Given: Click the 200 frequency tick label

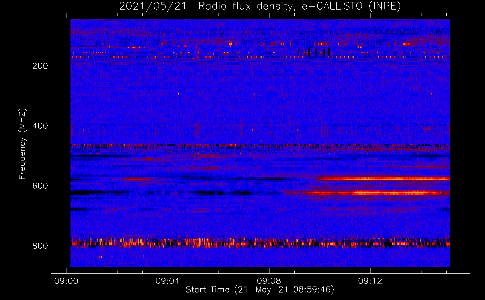Looking at the screenshot, I should (40, 66).
